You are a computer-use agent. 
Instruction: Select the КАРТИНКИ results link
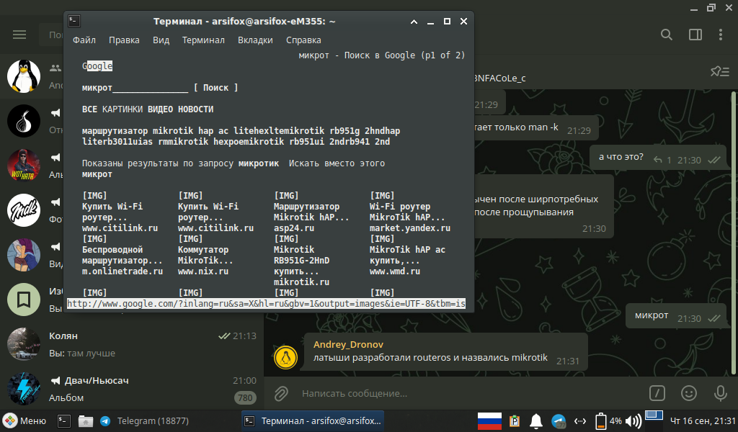[x=123, y=109]
